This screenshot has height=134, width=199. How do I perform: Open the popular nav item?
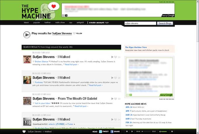[37, 22]
